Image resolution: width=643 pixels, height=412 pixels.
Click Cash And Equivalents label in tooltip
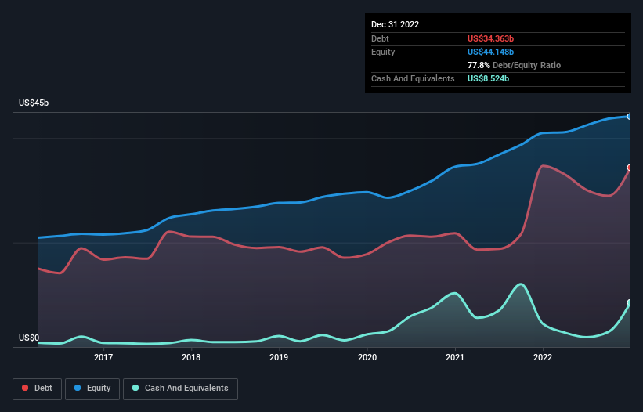click(x=413, y=78)
